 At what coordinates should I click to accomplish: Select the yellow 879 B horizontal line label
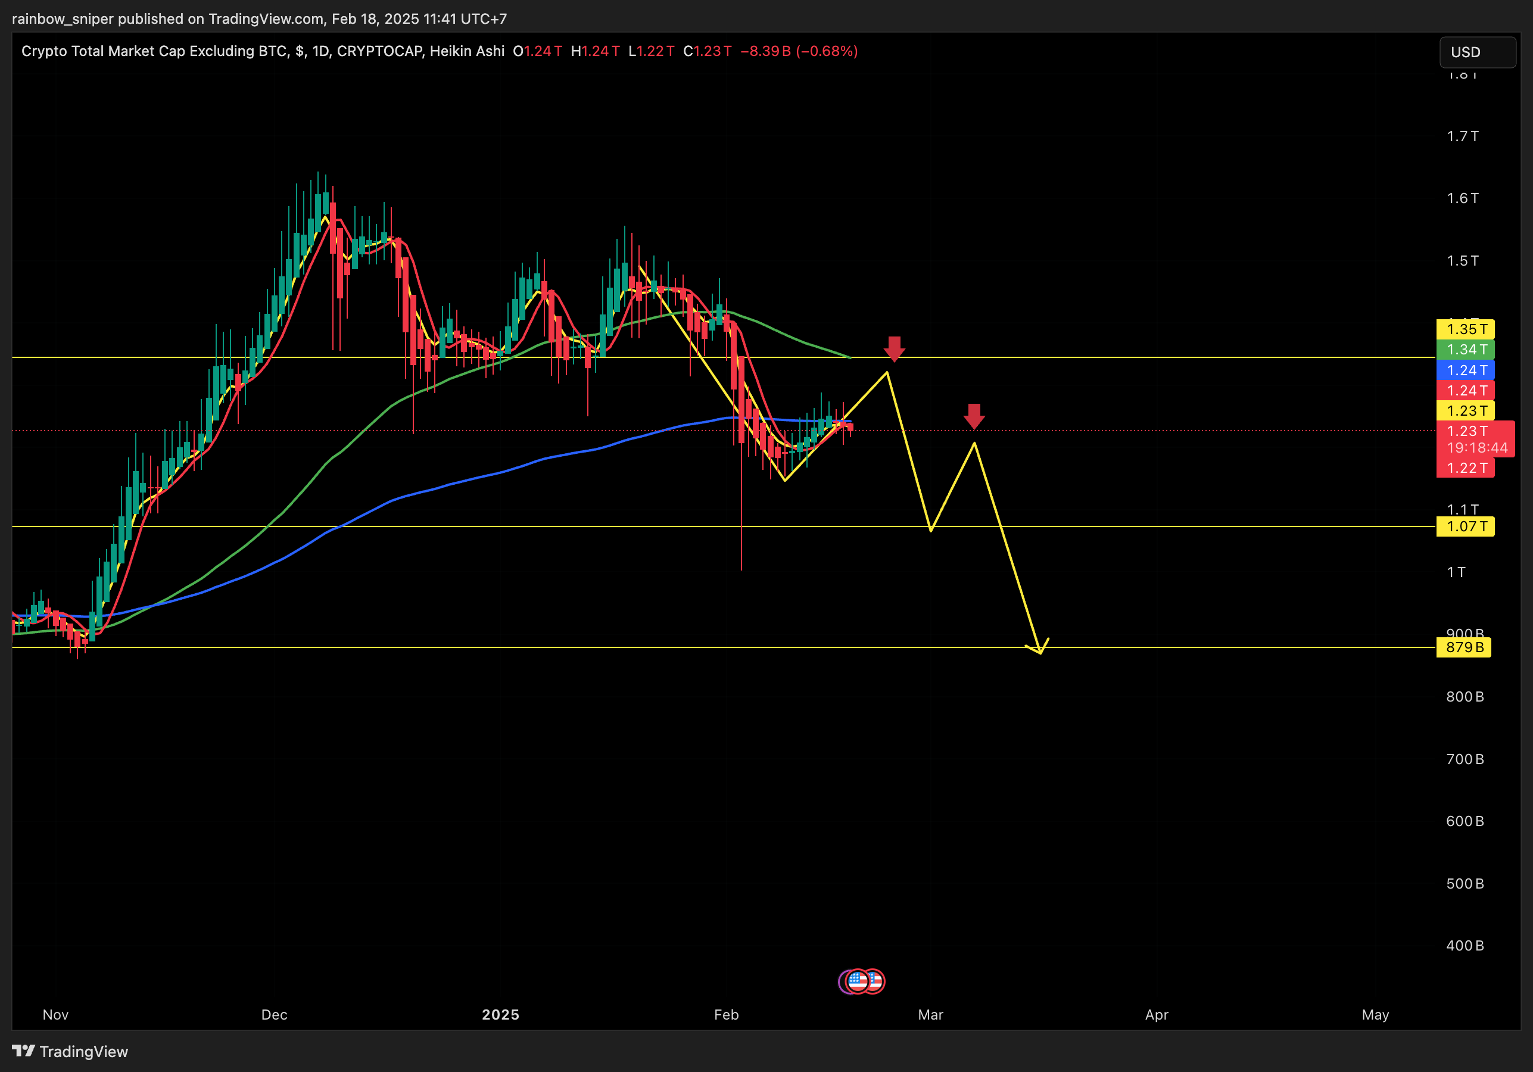1463,647
